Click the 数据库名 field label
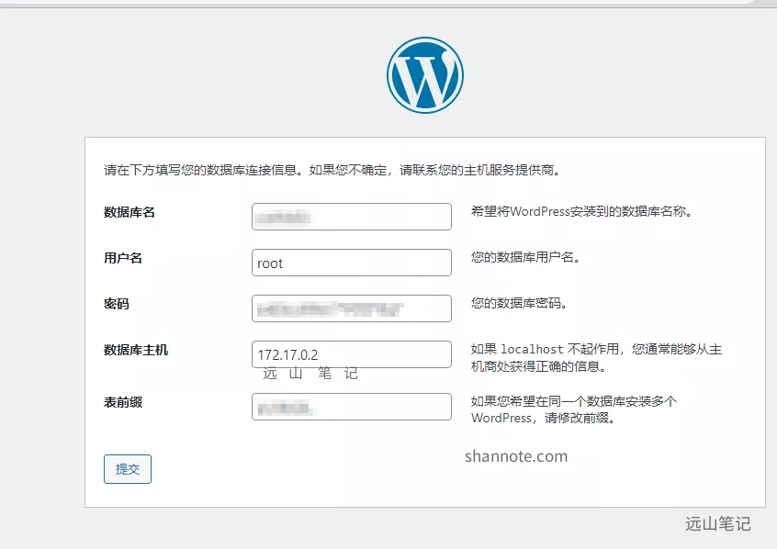The image size is (777, 549). (x=129, y=212)
